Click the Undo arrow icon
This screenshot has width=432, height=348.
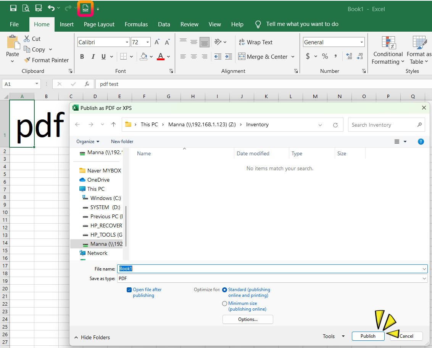click(x=51, y=8)
